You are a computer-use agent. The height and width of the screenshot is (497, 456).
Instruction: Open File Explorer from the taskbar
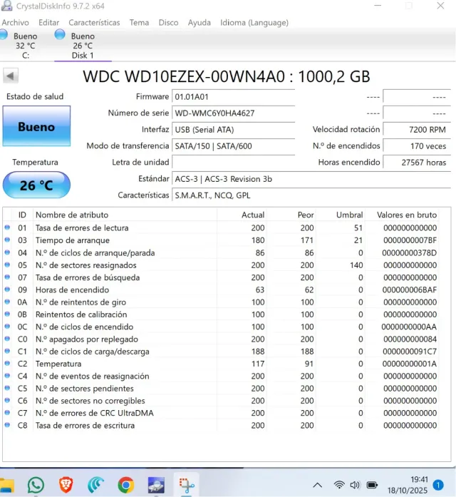(7, 486)
